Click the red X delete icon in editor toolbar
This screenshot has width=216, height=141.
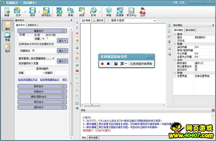pyautogui.click(x=77, y=33)
